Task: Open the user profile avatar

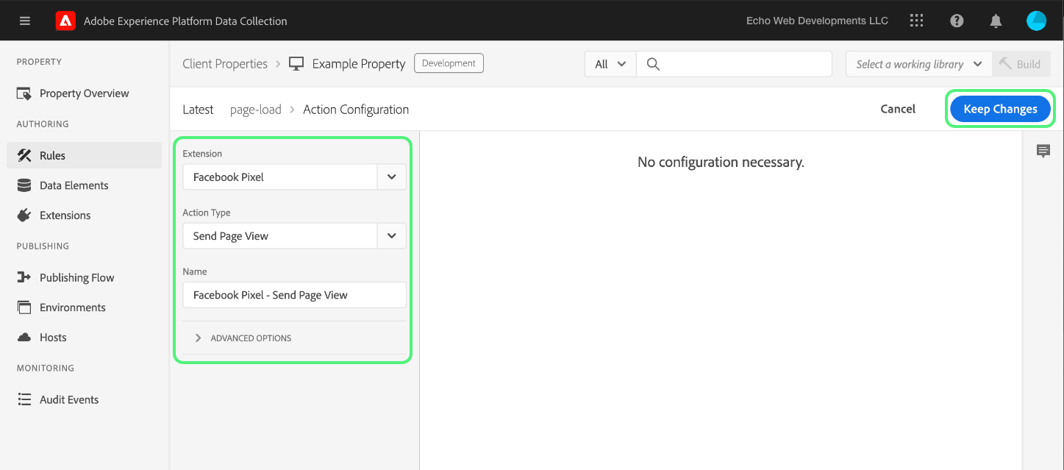Action: [1036, 21]
